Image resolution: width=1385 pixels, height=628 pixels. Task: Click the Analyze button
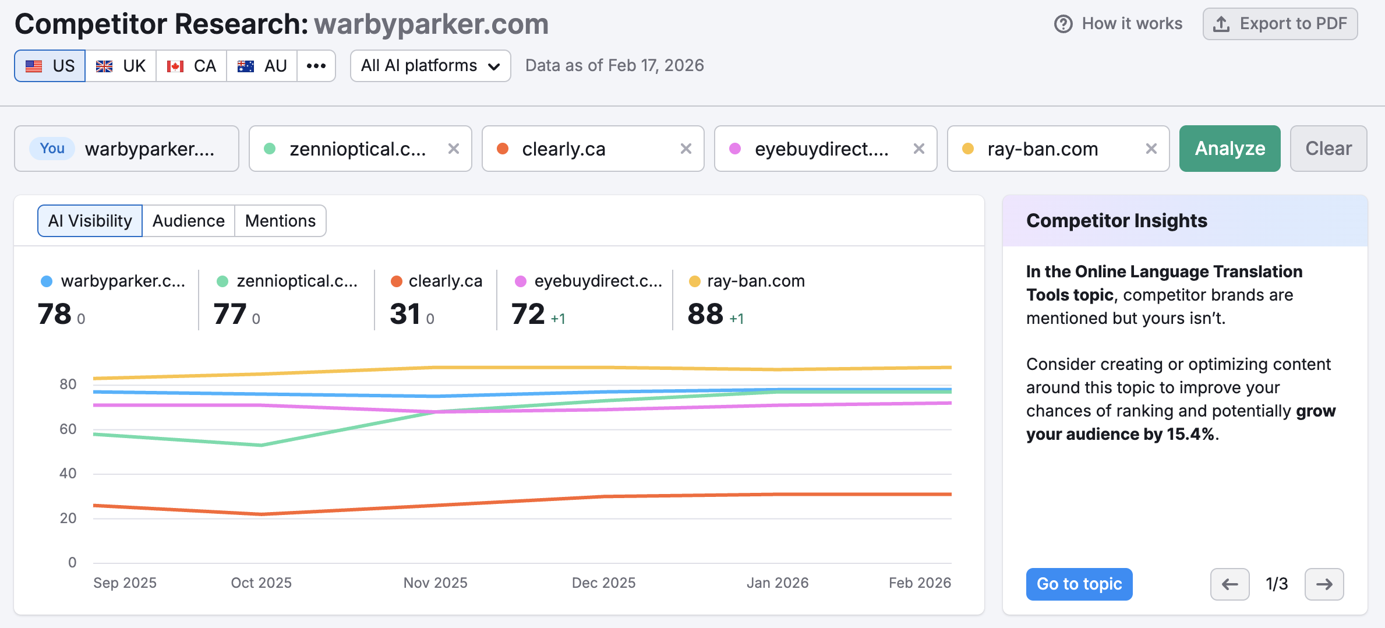click(x=1229, y=149)
